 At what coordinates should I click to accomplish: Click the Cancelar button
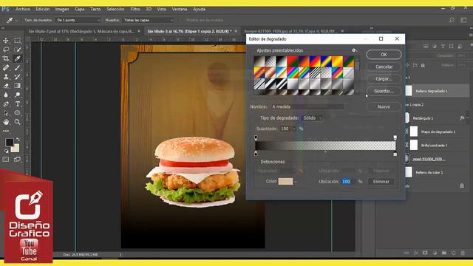coord(384,66)
